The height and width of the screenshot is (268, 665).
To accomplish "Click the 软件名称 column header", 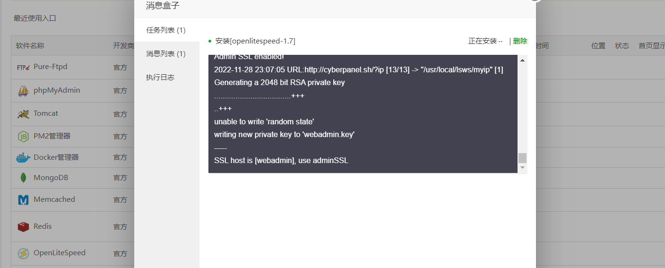I will point(30,46).
